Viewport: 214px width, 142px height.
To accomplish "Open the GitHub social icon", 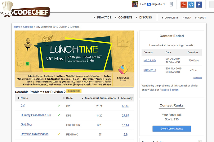I will [191, 5].
